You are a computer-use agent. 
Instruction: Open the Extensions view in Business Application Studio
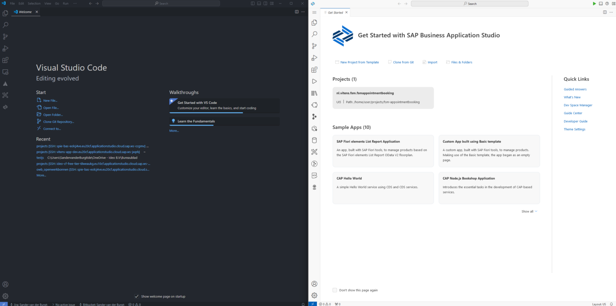314,69
